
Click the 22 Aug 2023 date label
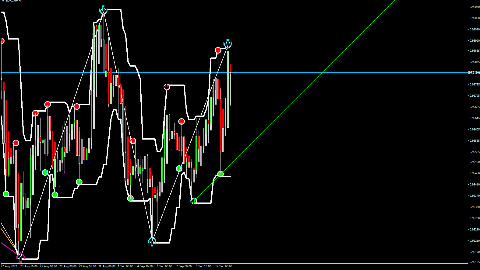[9, 266]
